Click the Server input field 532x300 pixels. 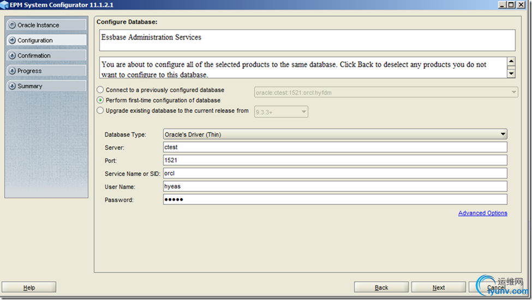click(335, 148)
